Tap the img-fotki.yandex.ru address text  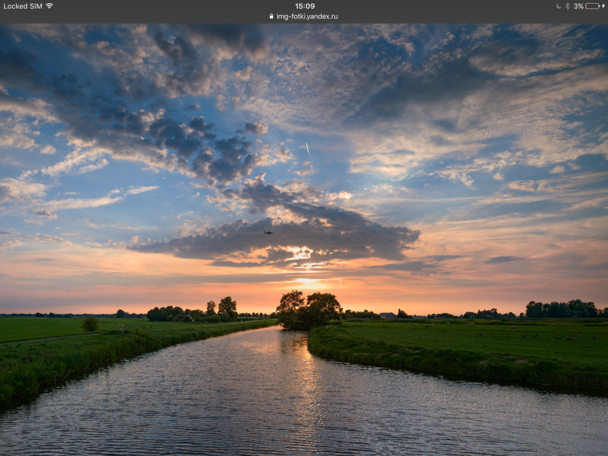coord(307,16)
